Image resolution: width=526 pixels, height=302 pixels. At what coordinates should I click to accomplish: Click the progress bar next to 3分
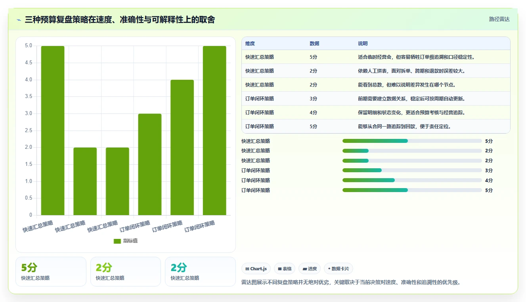pyautogui.click(x=412, y=171)
